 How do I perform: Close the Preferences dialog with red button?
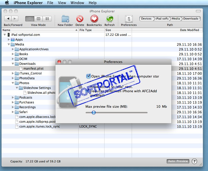(x=59, y=62)
